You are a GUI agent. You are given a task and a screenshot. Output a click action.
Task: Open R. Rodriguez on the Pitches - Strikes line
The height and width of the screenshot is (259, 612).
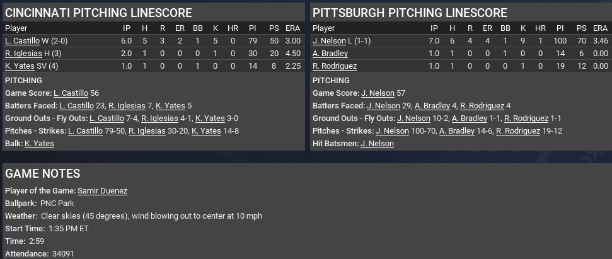[x=517, y=131]
